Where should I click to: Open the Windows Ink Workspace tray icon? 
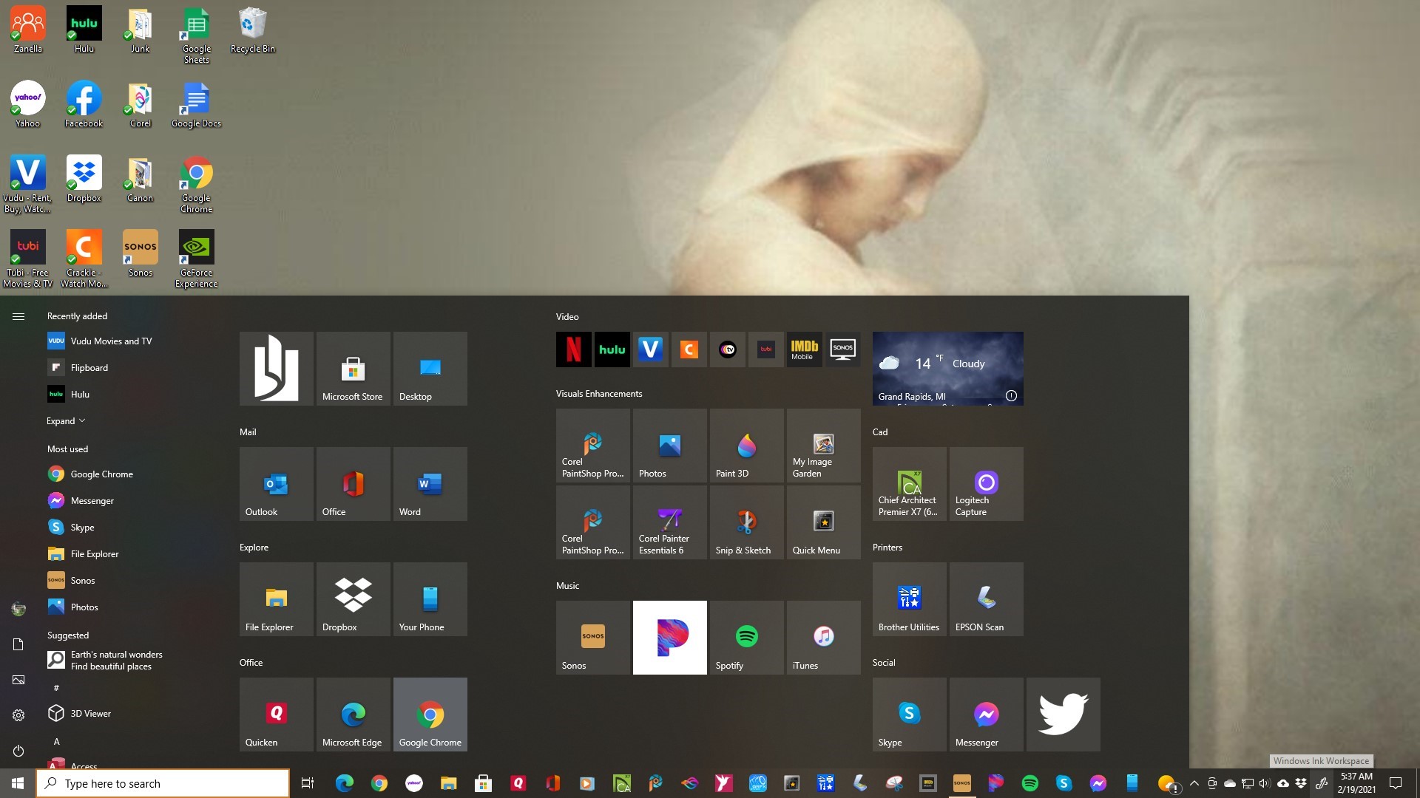click(x=1322, y=783)
